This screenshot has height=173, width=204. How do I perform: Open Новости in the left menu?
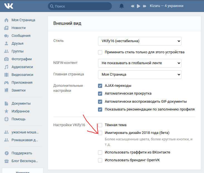coord(19,28)
